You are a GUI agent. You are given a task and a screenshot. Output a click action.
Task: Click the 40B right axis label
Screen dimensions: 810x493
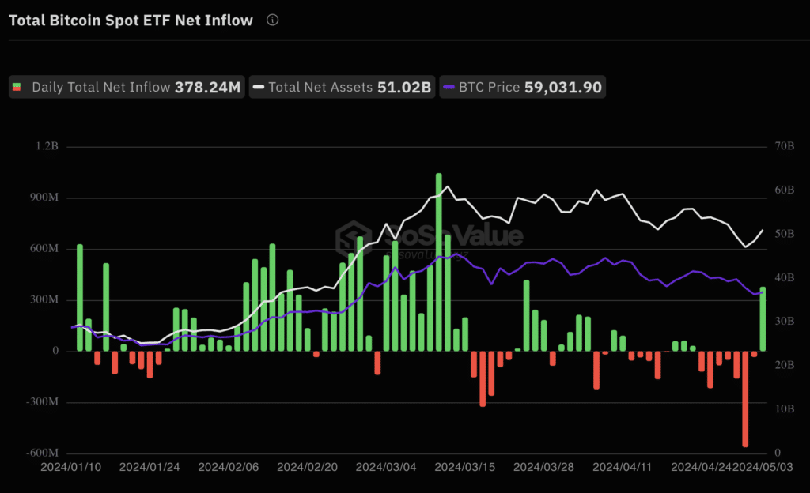coord(784,277)
